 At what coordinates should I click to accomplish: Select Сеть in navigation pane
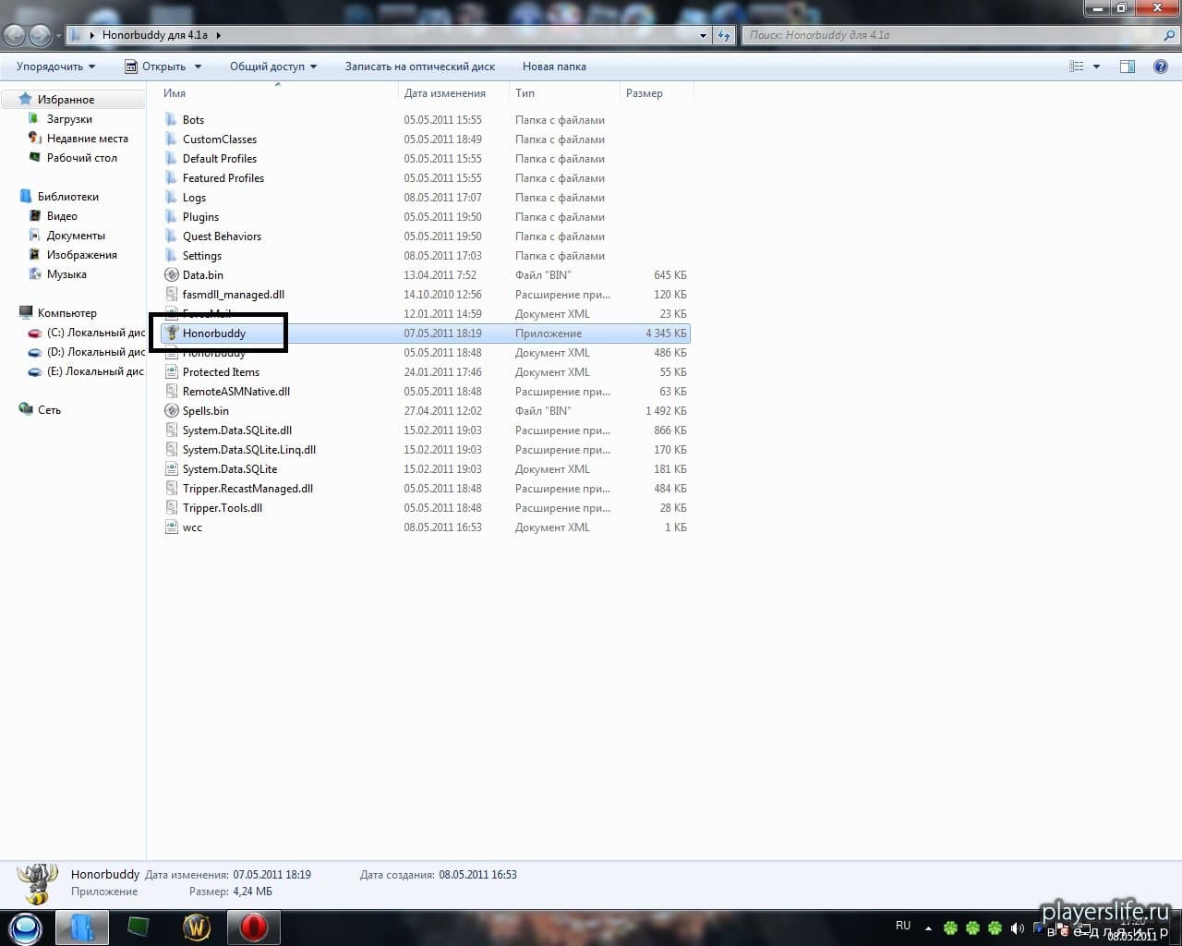point(49,410)
